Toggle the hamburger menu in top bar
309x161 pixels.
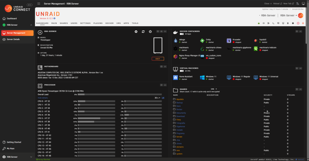(39, 3)
